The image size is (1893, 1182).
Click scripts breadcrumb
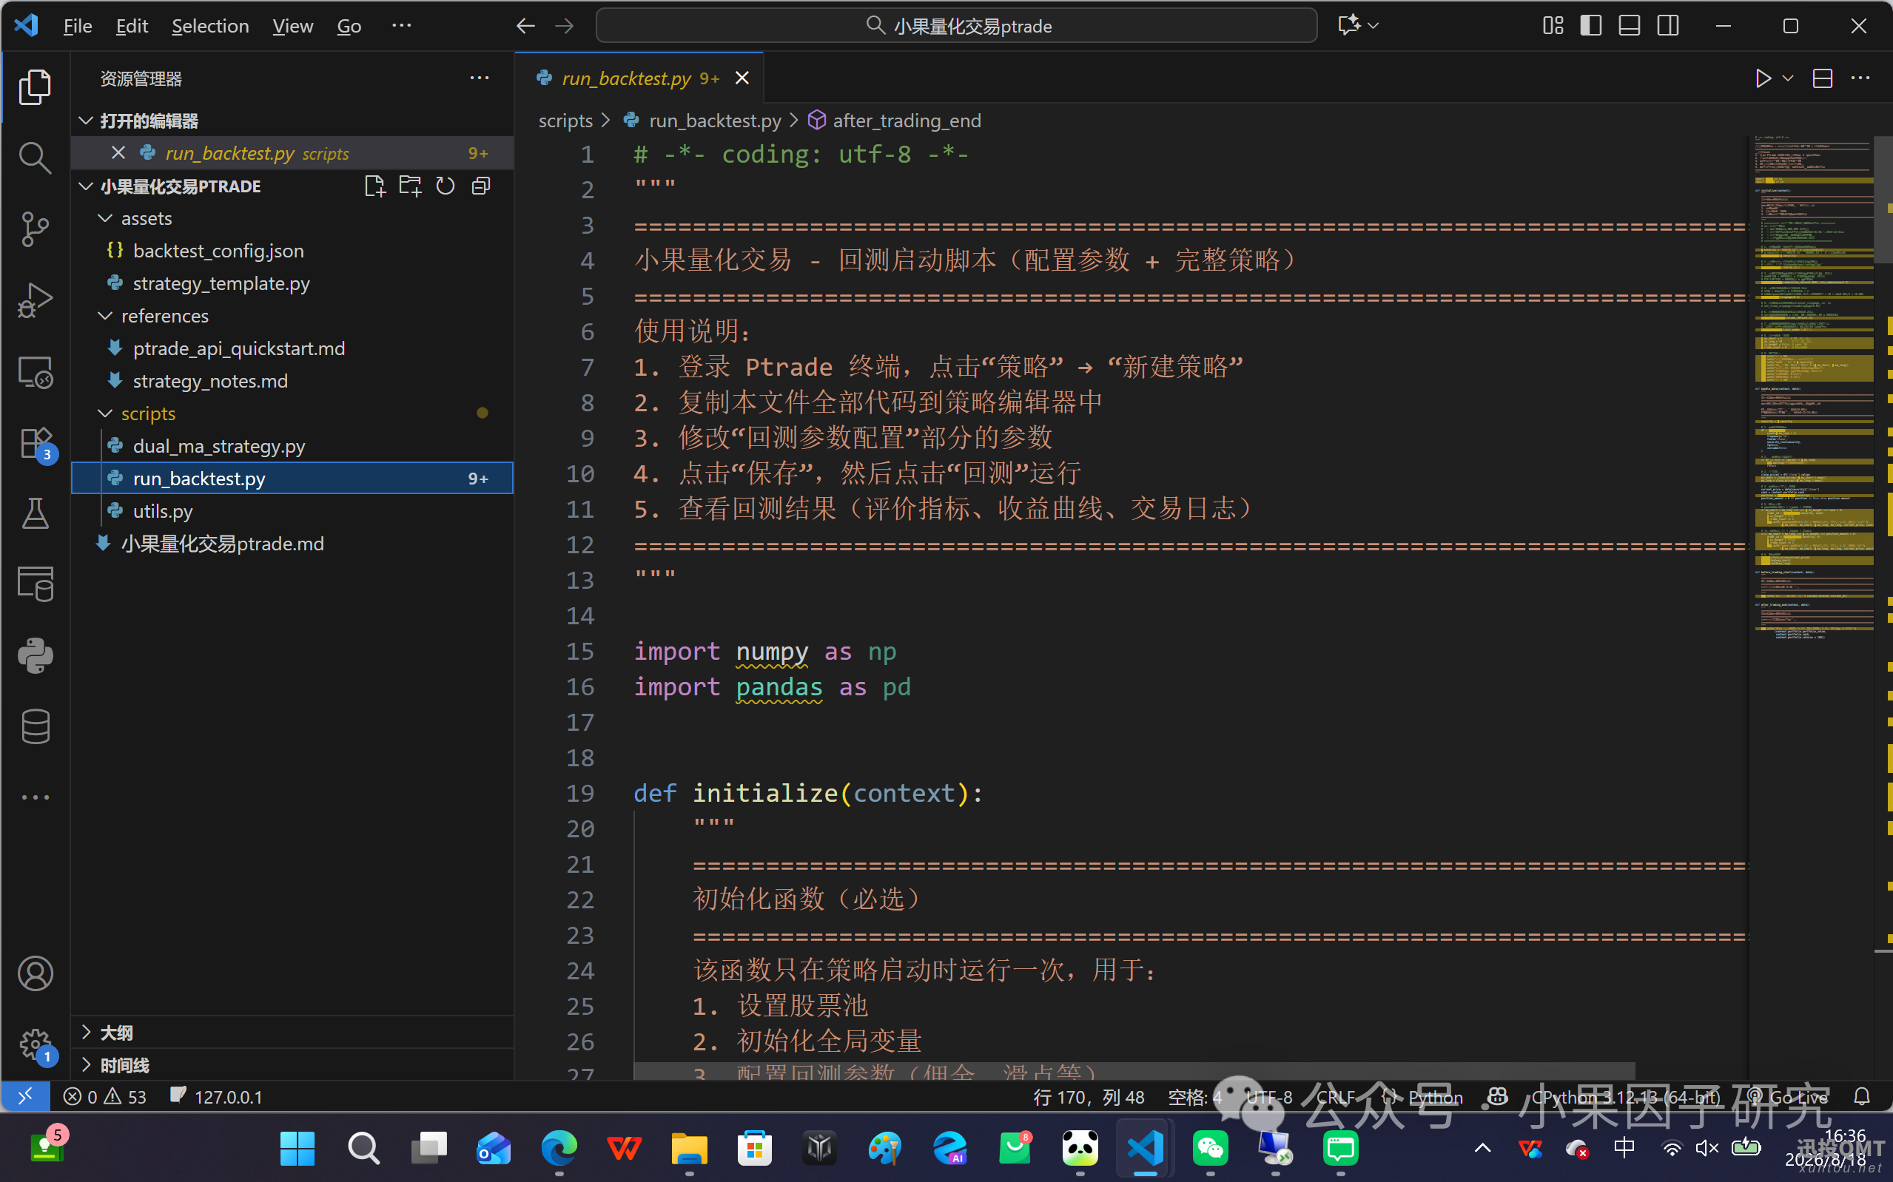tap(565, 121)
